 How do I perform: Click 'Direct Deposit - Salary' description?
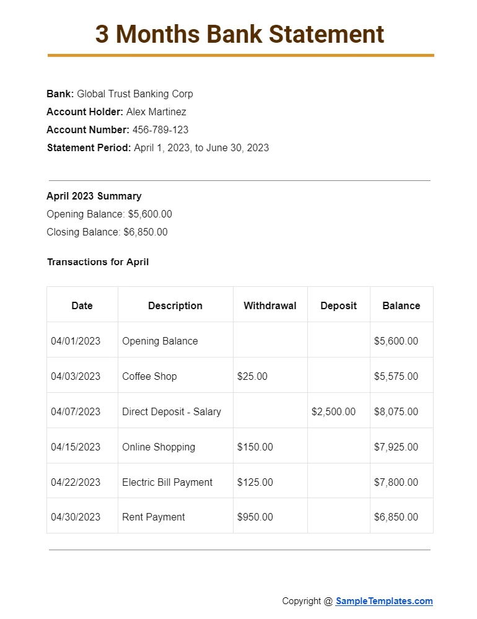click(171, 412)
